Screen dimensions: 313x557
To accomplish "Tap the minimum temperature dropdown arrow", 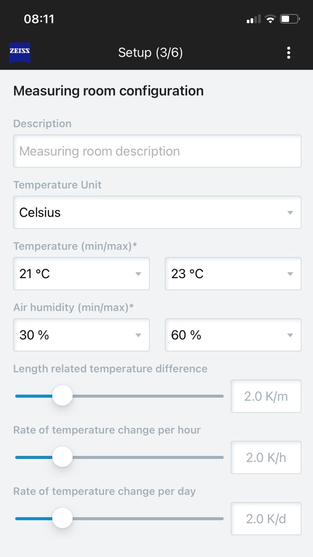I will tap(139, 274).
